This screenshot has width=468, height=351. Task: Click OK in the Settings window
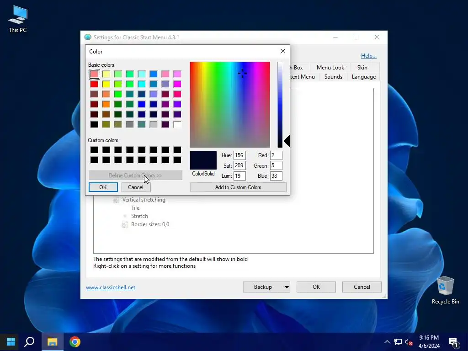316,287
